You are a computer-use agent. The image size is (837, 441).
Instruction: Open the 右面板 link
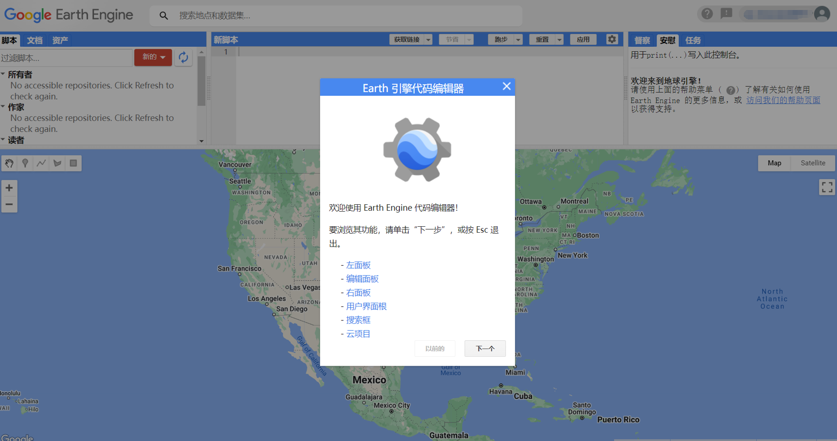[358, 293]
